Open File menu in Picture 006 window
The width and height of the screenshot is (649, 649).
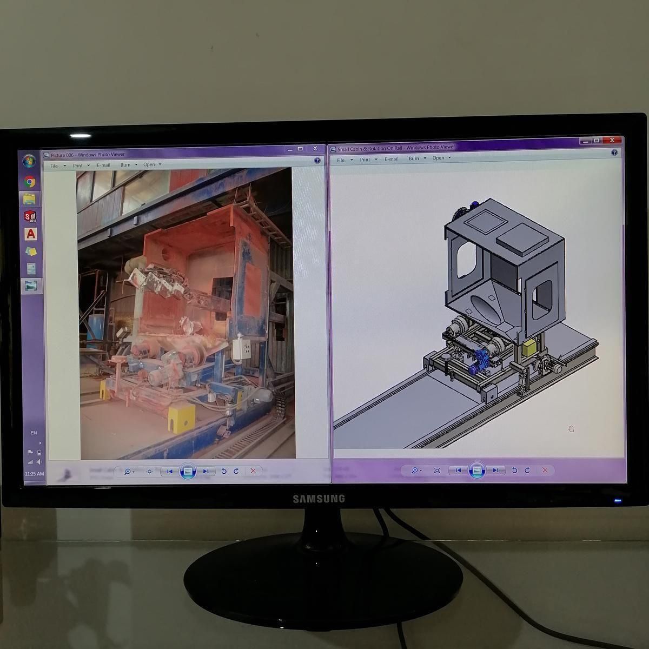pyautogui.click(x=58, y=165)
